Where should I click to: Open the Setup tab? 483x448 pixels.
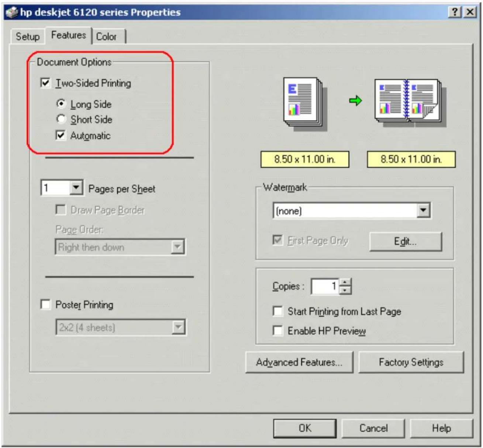(x=27, y=37)
